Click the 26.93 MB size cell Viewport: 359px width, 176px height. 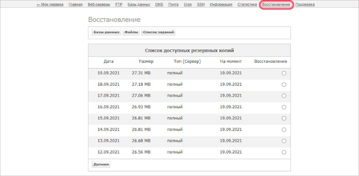(141, 107)
